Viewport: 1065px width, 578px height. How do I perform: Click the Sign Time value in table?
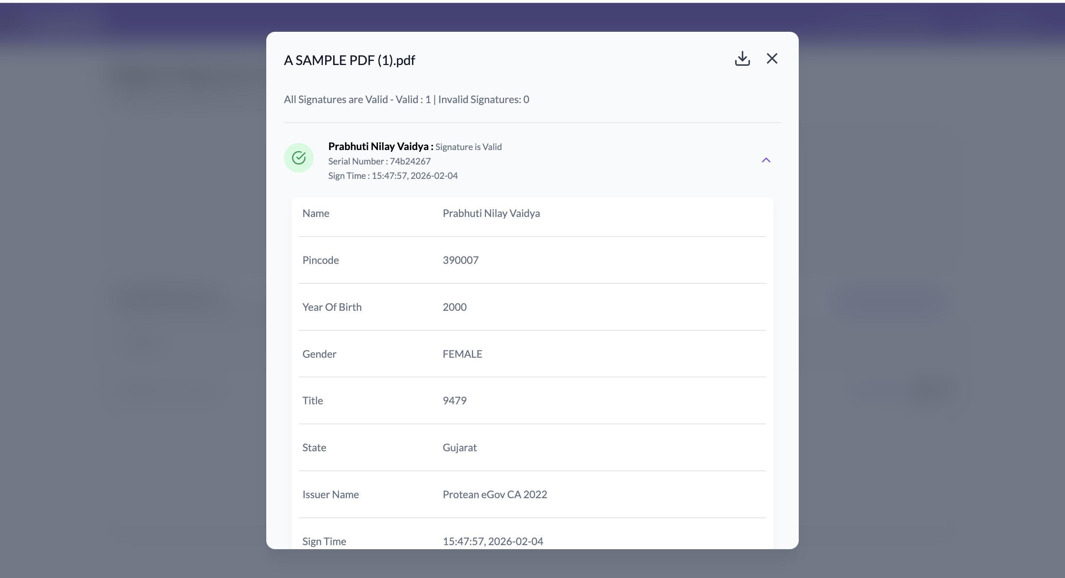(x=493, y=541)
